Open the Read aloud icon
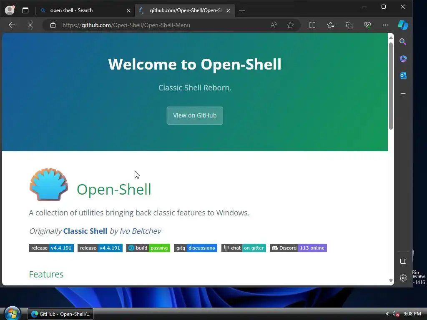 274,25
